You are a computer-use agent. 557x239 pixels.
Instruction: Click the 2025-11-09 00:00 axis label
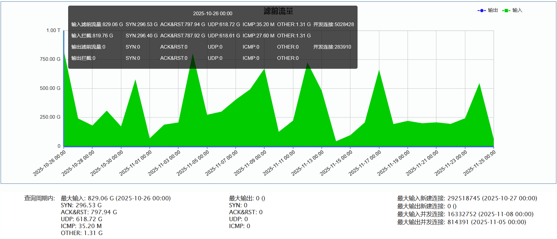[x=250, y=163]
